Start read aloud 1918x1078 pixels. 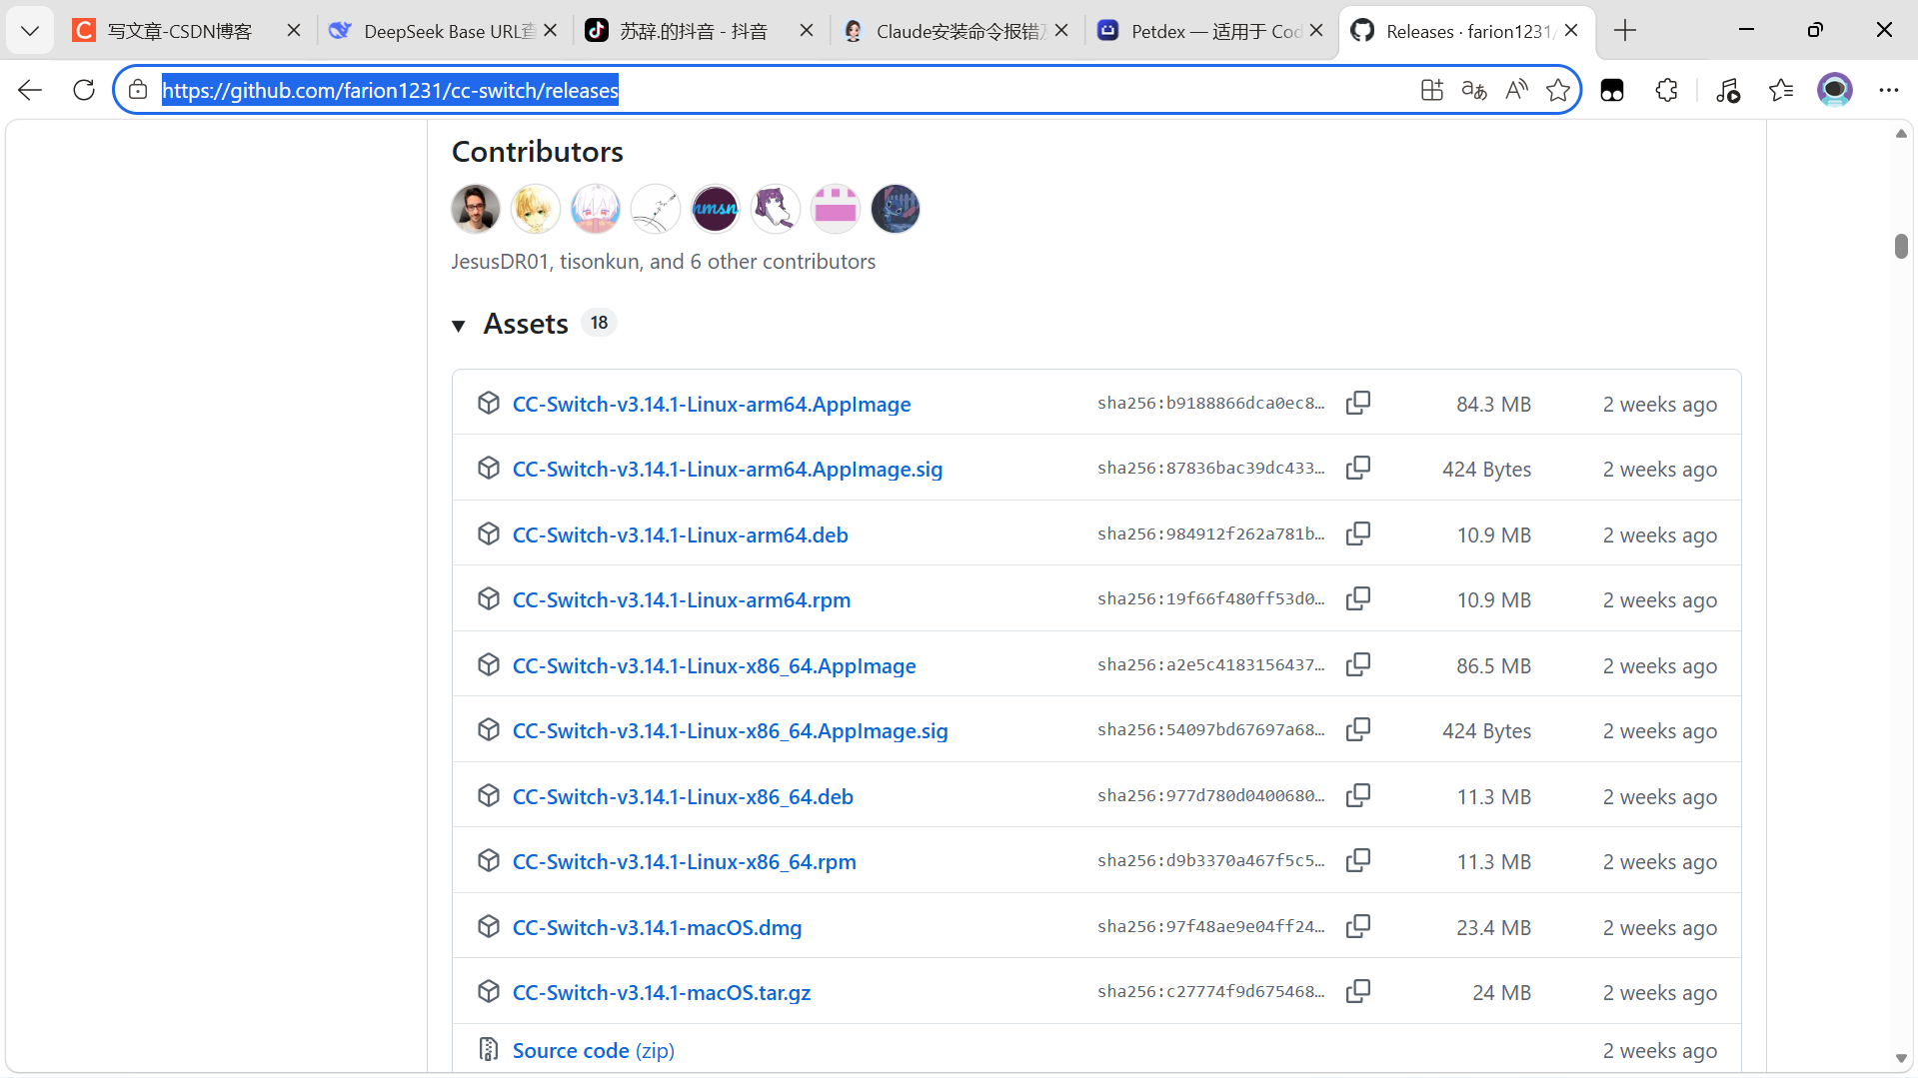coord(1516,90)
